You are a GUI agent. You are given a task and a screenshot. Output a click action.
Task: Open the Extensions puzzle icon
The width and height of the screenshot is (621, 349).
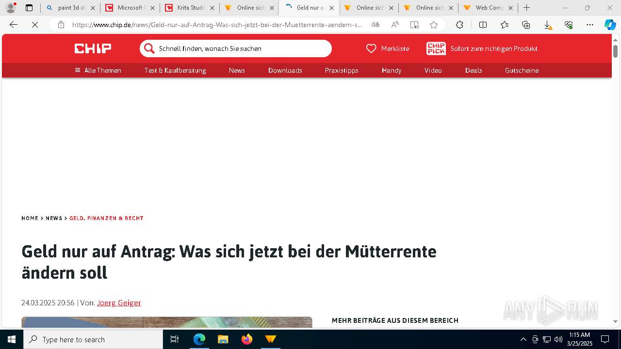pos(459,25)
